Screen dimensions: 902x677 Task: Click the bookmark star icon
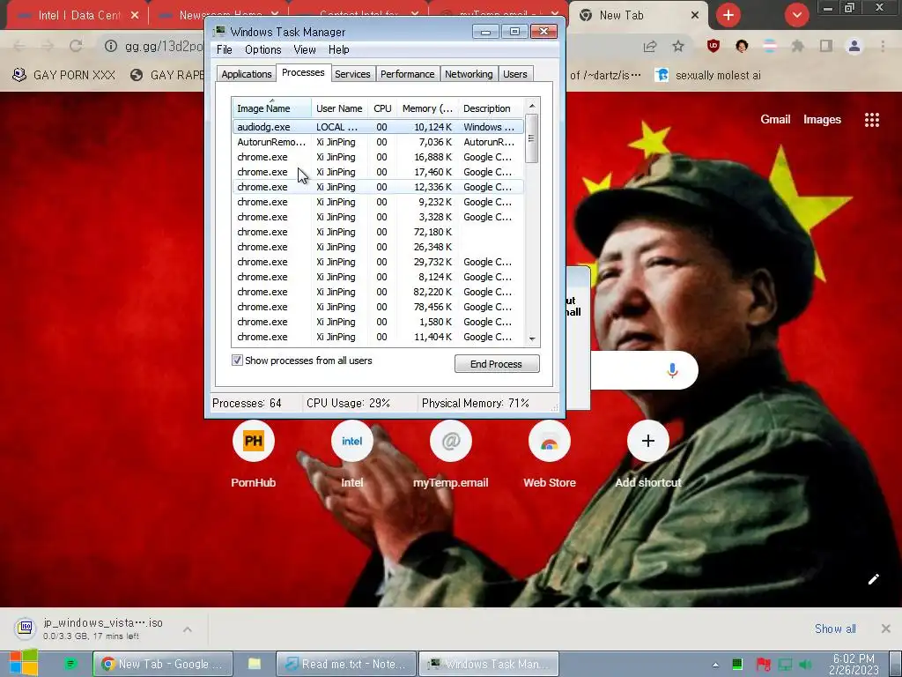(x=678, y=46)
